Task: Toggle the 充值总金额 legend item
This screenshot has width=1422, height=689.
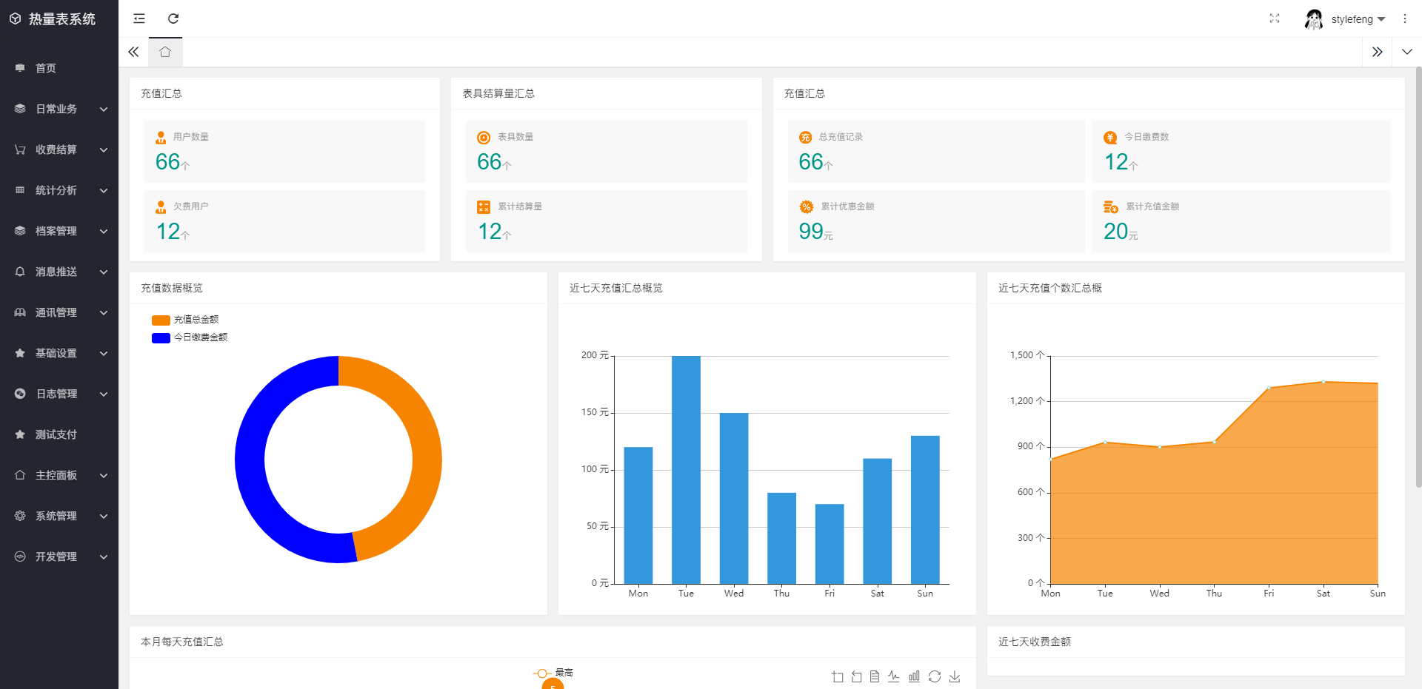Action: coord(185,320)
